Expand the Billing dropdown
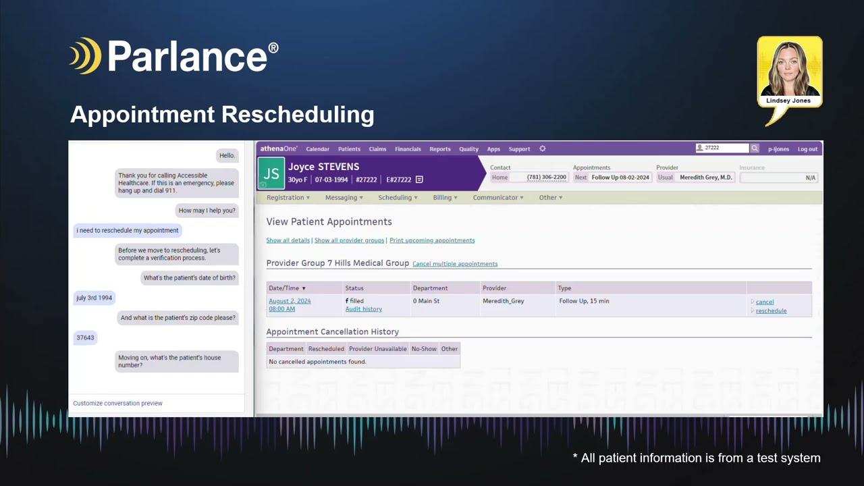This screenshot has height=486, width=864. (445, 198)
